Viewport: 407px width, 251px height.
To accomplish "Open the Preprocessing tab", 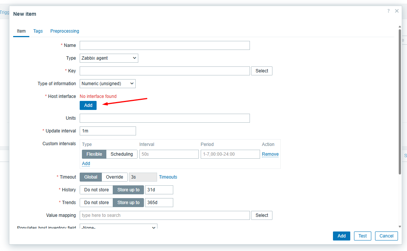I will click(65, 31).
